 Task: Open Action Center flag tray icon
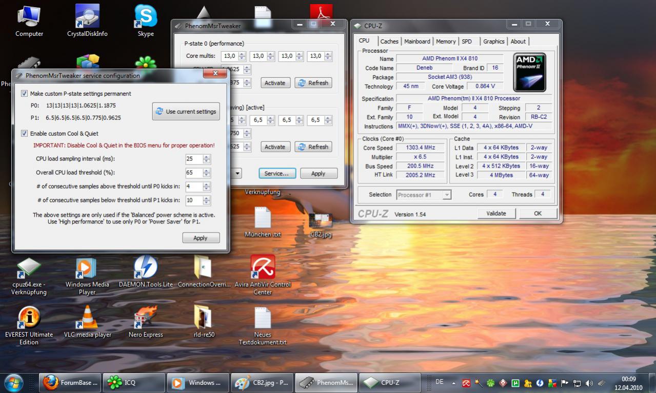565,383
